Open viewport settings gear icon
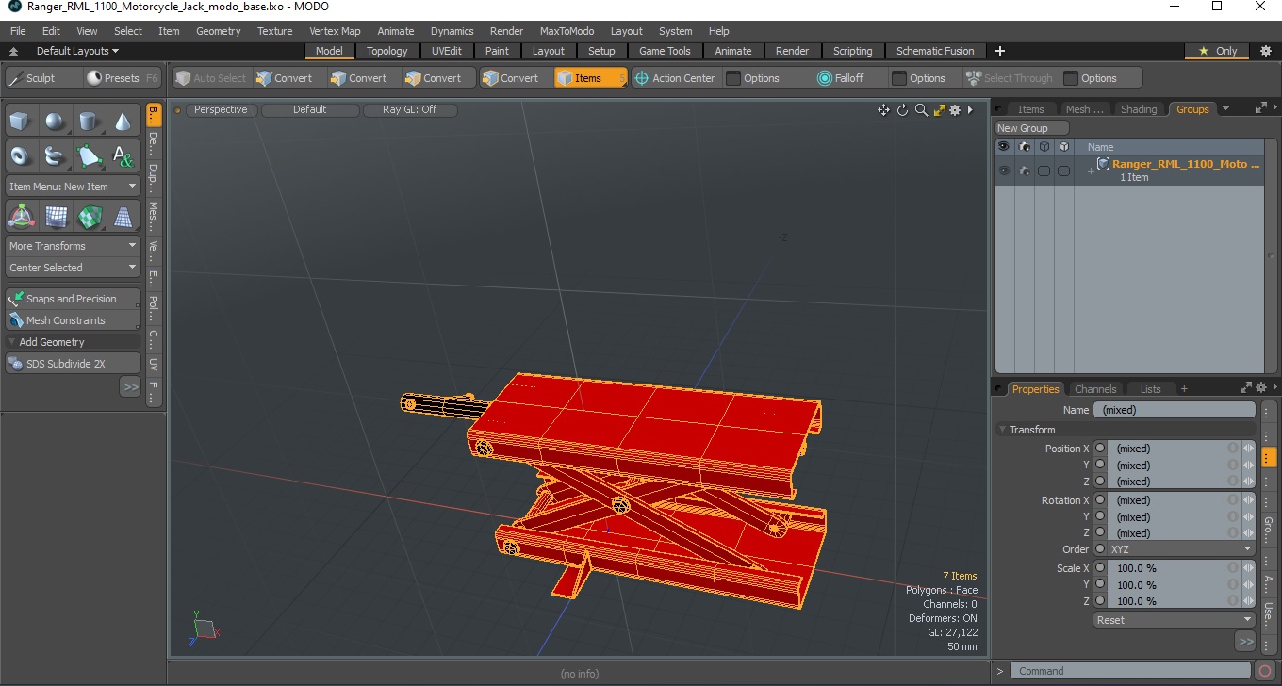This screenshot has width=1282, height=686. [x=955, y=110]
